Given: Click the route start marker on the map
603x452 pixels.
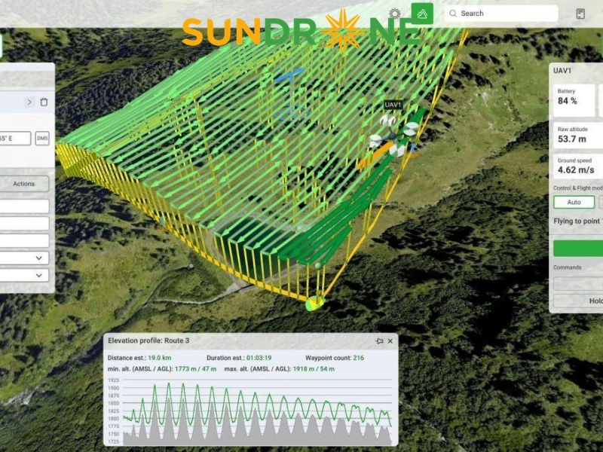Looking at the screenshot, I should pyautogui.click(x=315, y=303).
